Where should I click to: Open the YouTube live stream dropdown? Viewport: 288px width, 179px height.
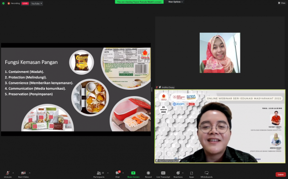coord(37,4)
